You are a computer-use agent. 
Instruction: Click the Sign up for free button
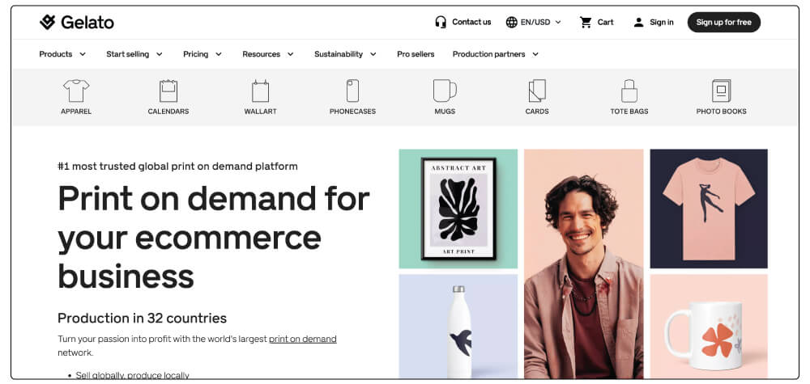(x=723, y=22)
